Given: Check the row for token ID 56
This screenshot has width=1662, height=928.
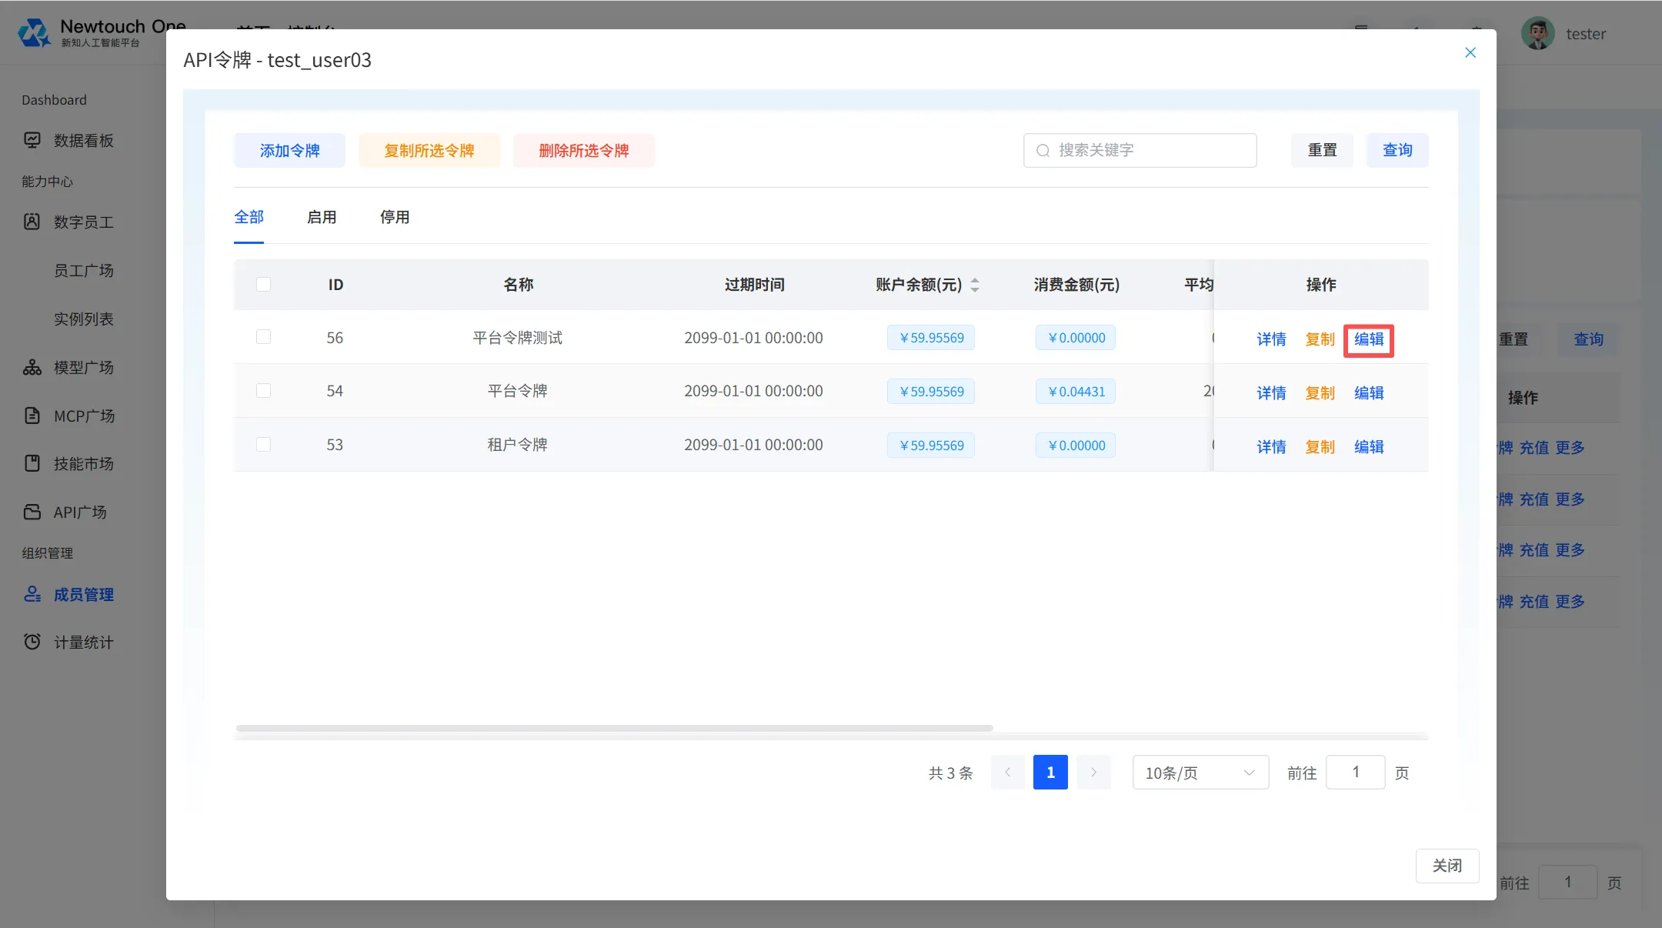Looking at the screenshot, I should point(263,337).
